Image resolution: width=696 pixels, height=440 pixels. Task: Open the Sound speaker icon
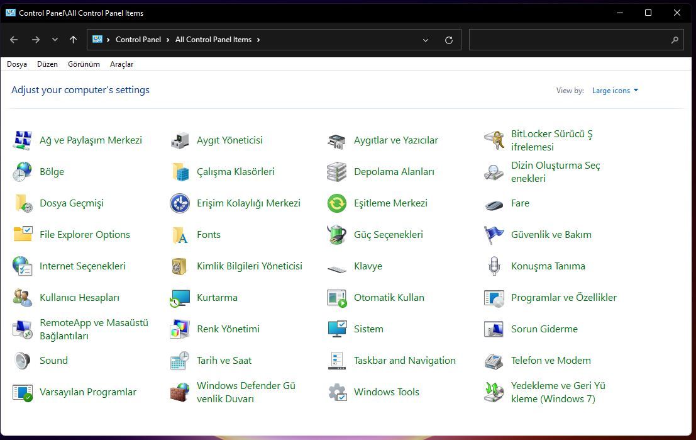tap(23, 361)
